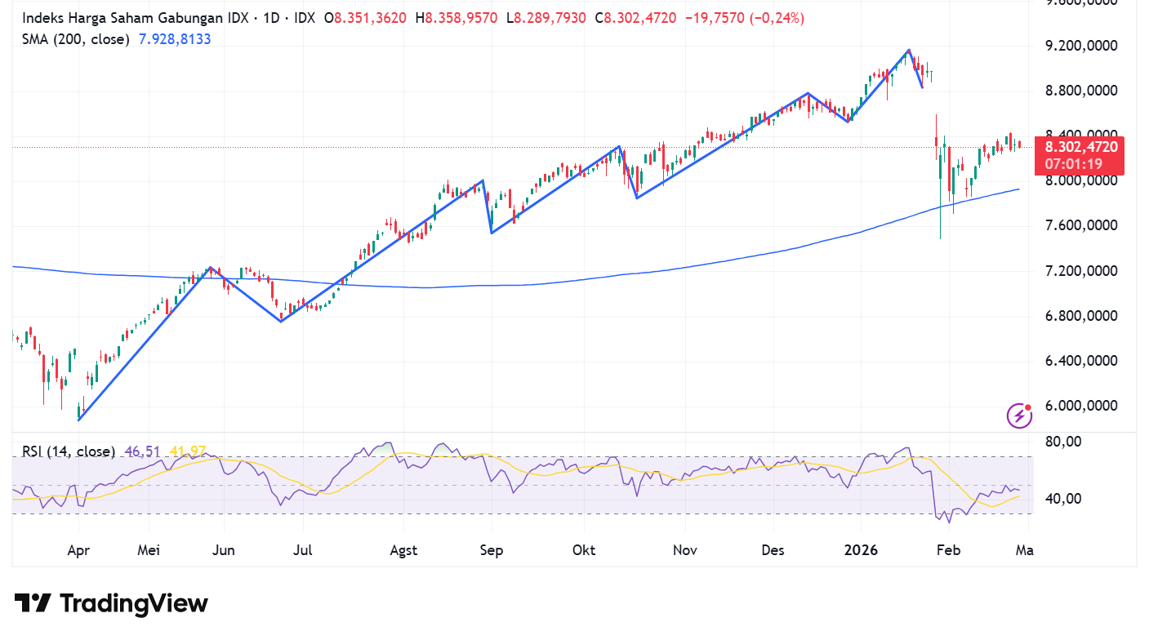Select the yellow RSI smoothing value 41,97
Image resolution: width=1149 pixels, height=640 pixels.
point(185,450)
